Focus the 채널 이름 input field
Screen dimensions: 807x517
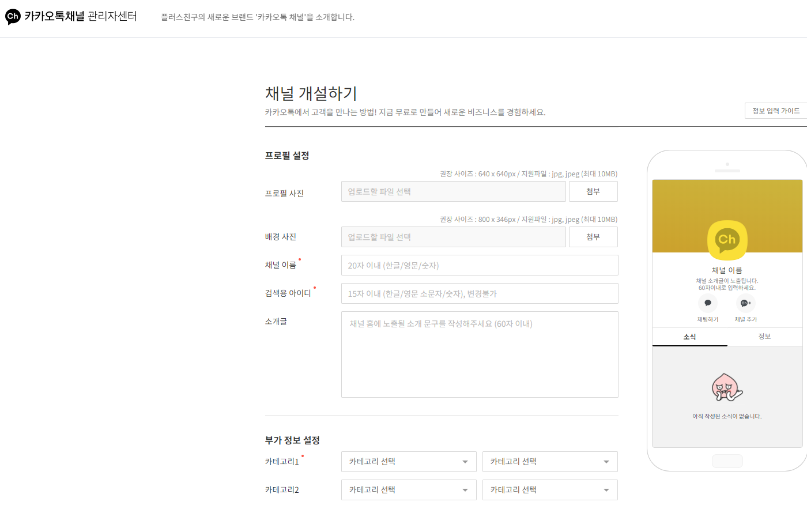[x=480, y=265]
